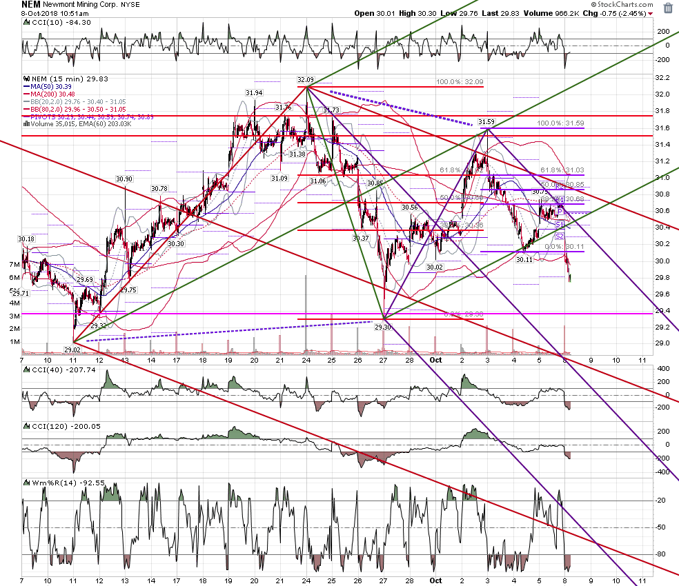Click the CCI(120) indicator panel icon

click(26, 426)
